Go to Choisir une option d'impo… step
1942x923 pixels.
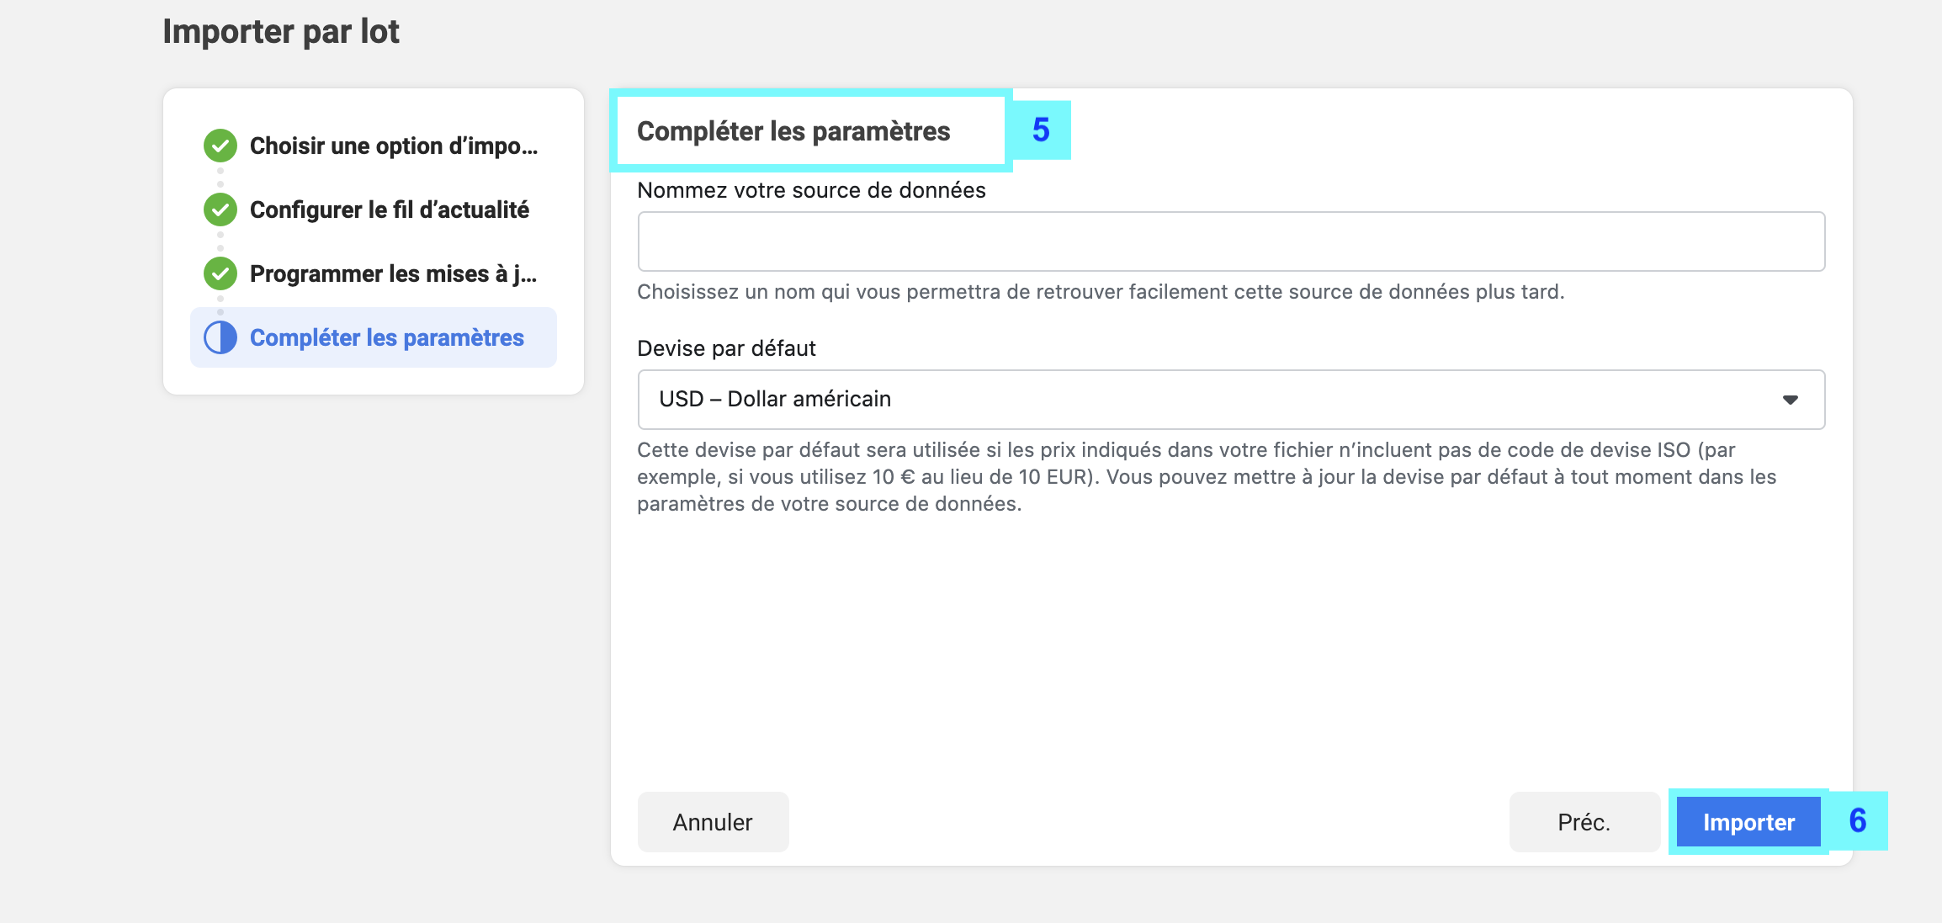[394, 146]
